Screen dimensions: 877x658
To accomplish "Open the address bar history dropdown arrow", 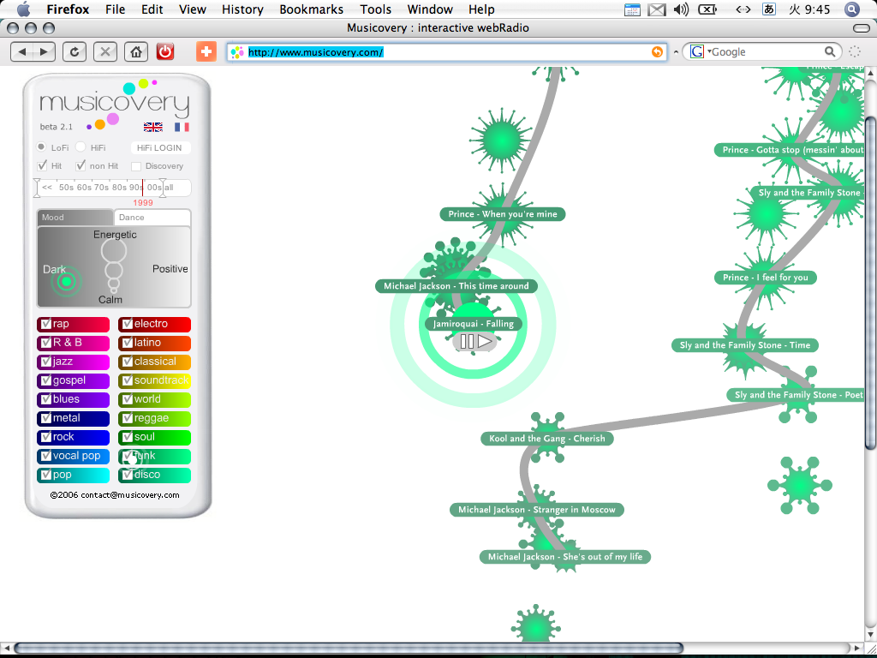I will pos(676,52).
